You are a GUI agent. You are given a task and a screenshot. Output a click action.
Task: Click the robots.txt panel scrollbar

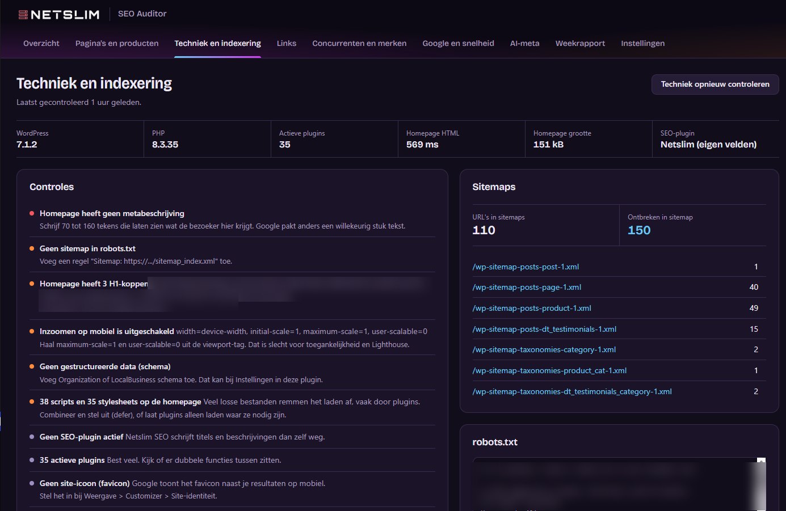click(762, 484)
